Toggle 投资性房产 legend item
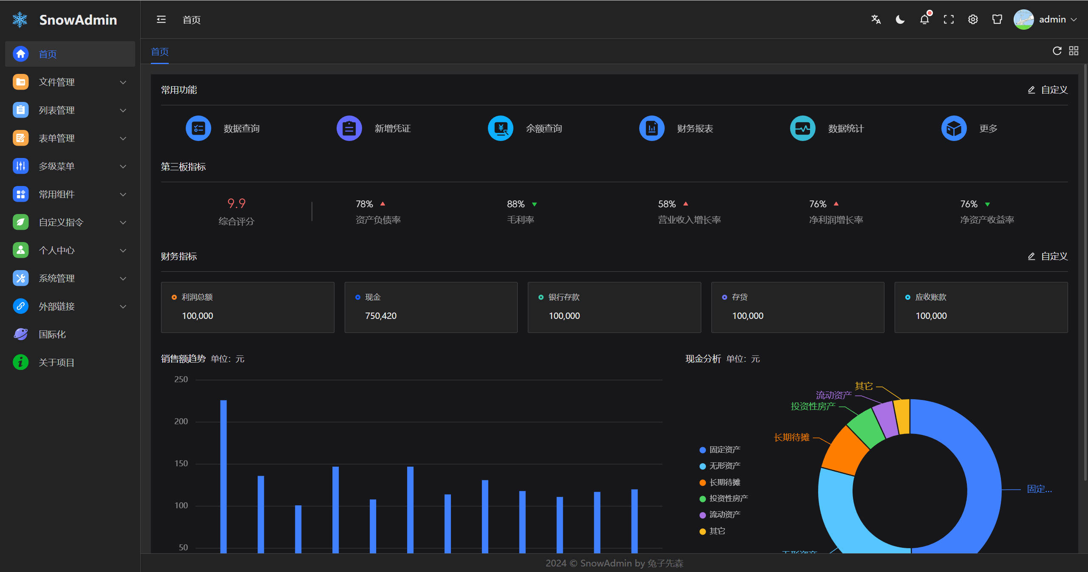Image resolution: width=1088 pixels, height=572 pixels. click(x=724, y=499)
